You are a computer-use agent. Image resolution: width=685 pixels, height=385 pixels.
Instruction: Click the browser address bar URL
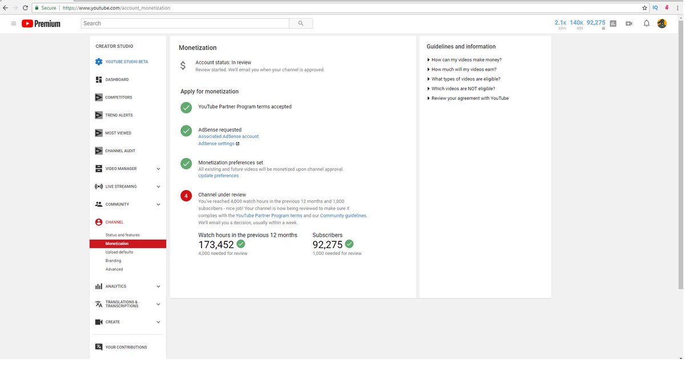coord(116,8)
